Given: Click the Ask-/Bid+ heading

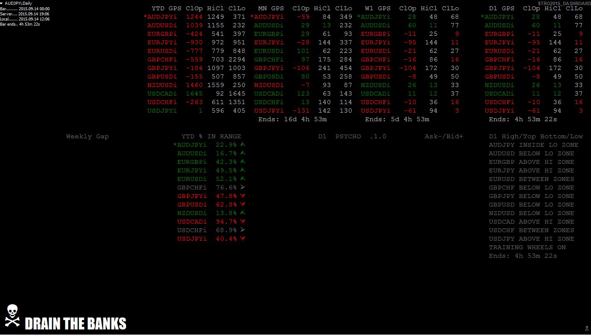Looking at the screenshot, I should [444, 137].
